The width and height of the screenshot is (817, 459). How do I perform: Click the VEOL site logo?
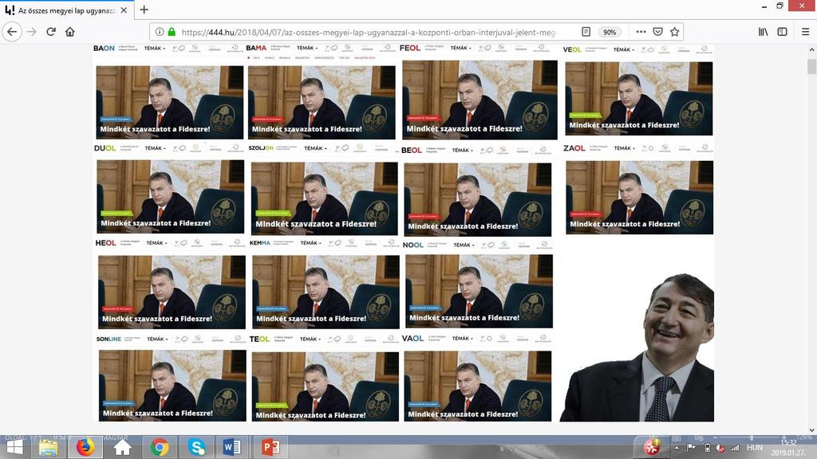click(x=572, y=50)
